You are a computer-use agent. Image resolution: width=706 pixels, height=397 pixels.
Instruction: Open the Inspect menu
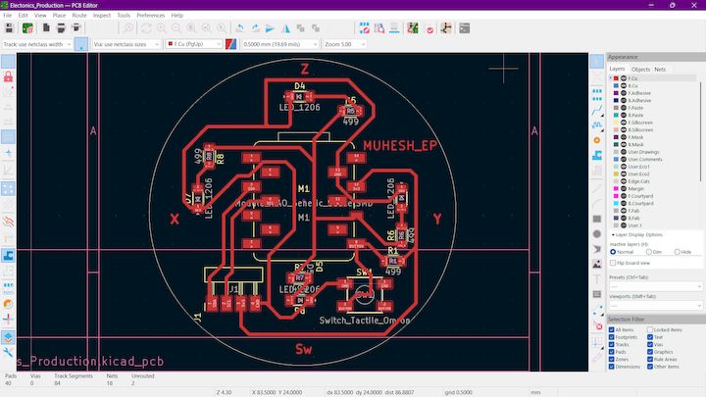pos(102,16)
